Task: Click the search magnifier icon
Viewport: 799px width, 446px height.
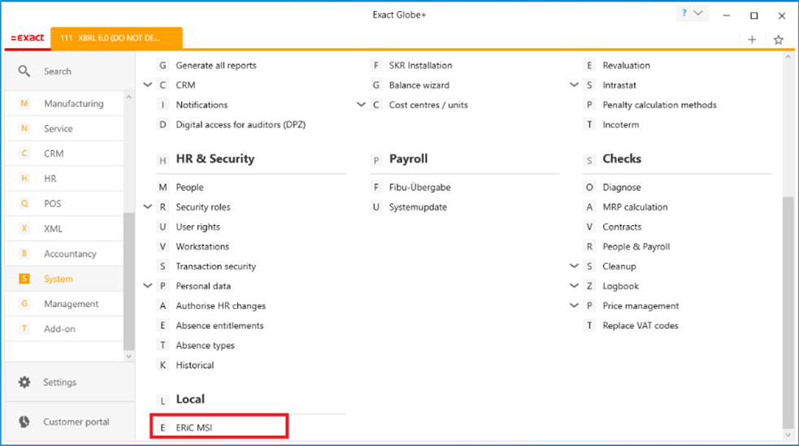Action: pos(24,71)
